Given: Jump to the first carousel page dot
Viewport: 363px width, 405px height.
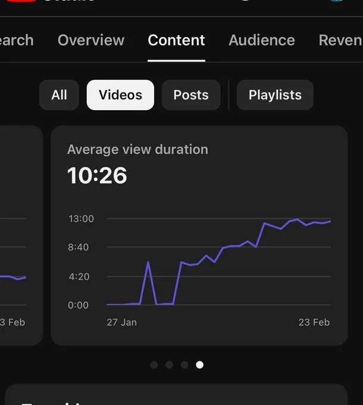Looking at the screenshot, I should pyautogui.click(x=154, y=364).
